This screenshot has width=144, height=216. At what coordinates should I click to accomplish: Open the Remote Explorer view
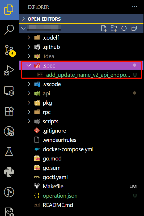[9, 91]
